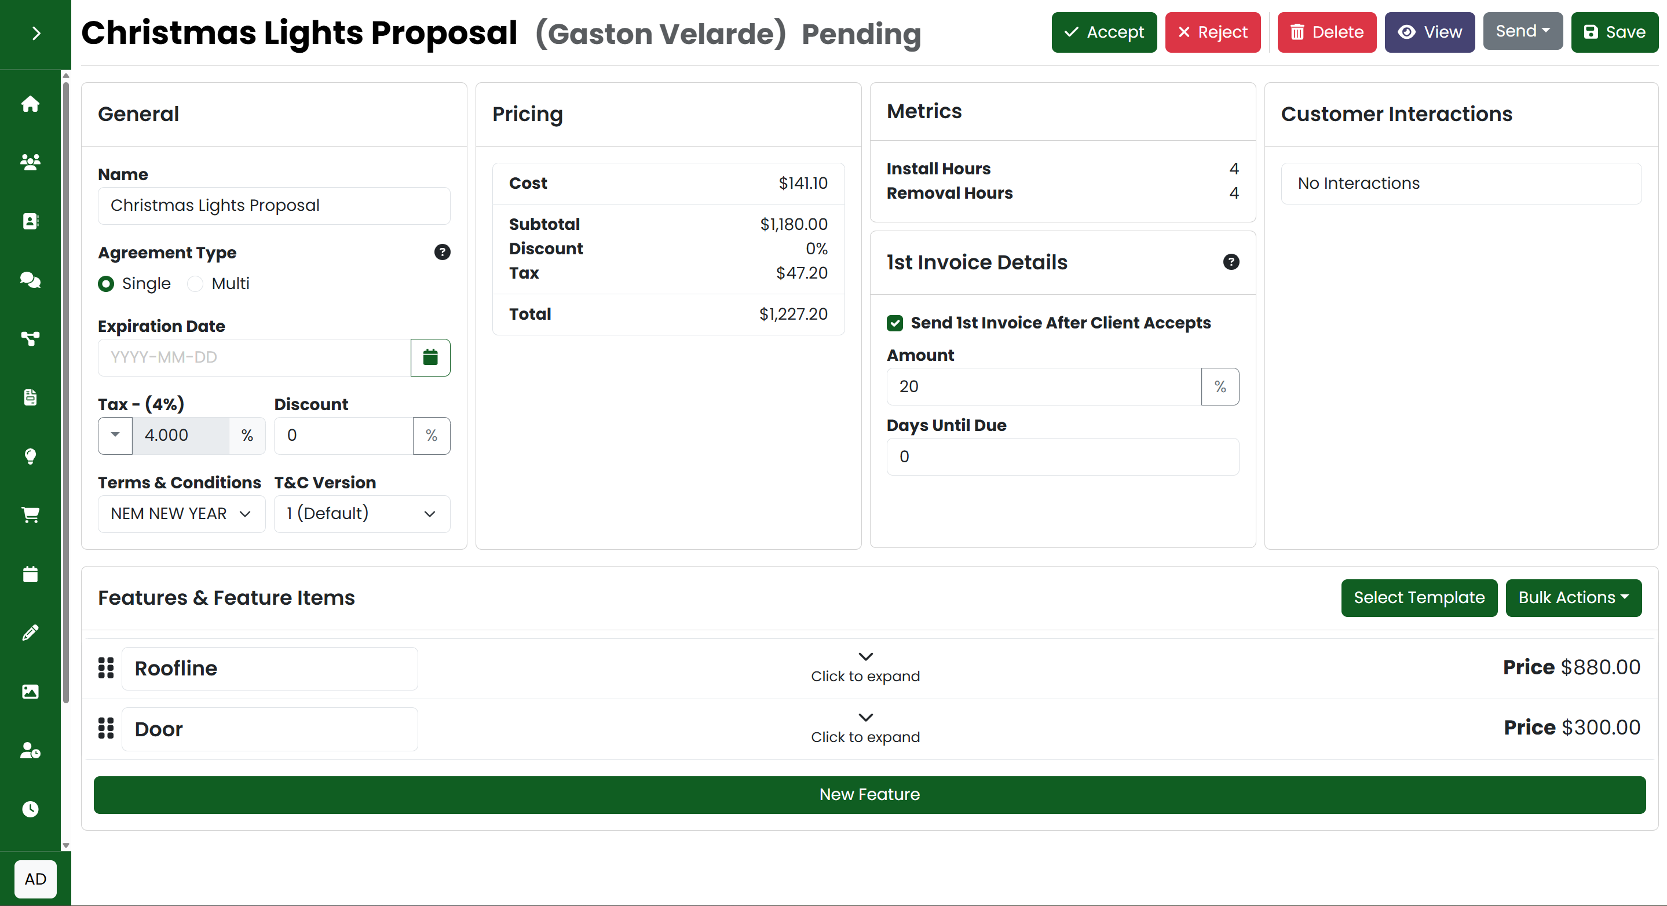This screenshot has width=1667, height=906.
Task: Open the customers group icon in sidebar
Action: [x=31, y=162]
